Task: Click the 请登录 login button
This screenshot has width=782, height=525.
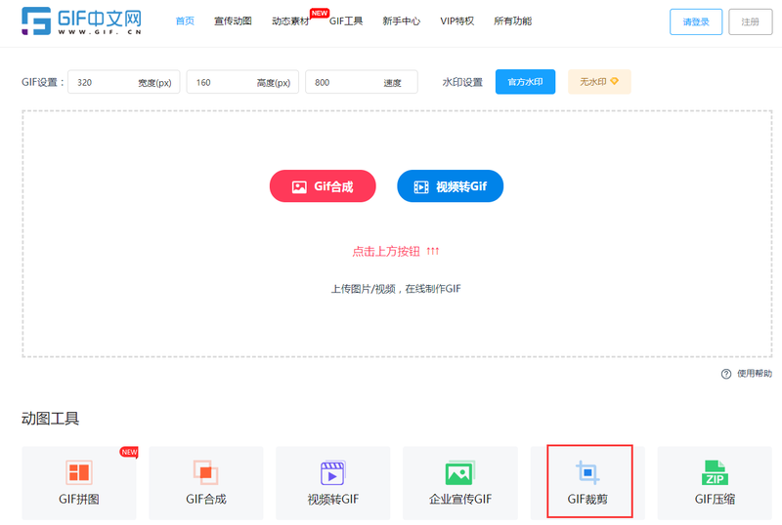Action: [696, 21]
